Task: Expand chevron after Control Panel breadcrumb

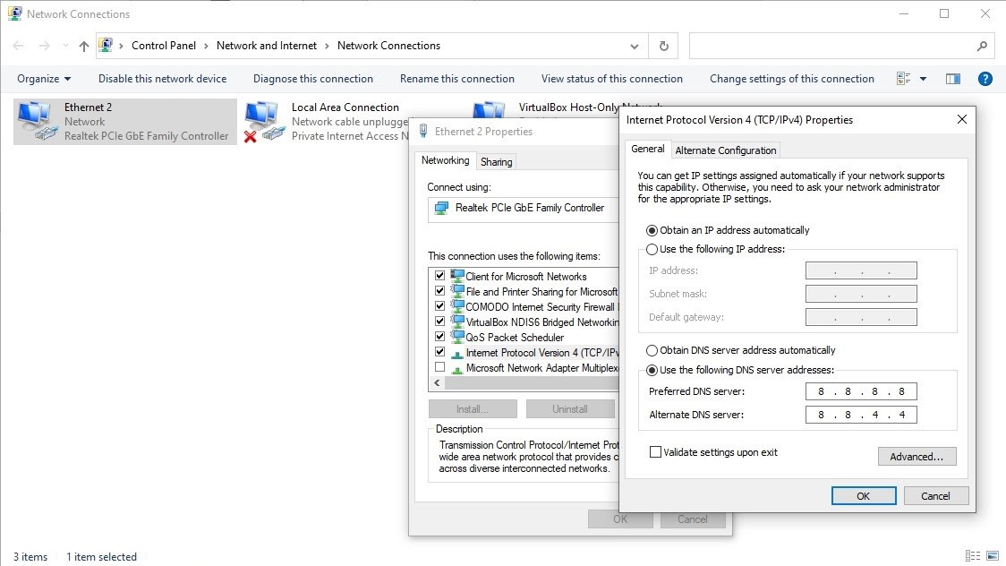Action: coord(206,46)
